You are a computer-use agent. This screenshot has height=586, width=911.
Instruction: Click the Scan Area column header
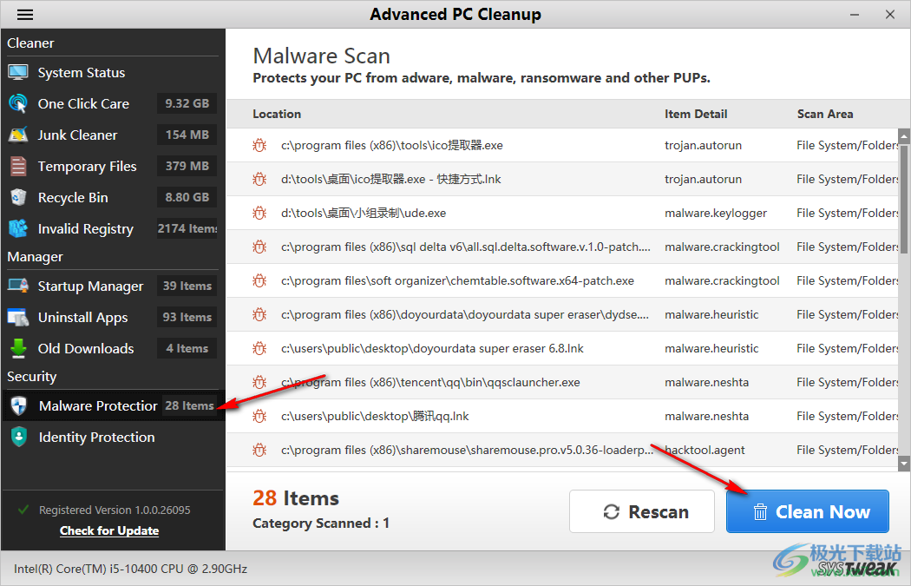(x=825, y=114)
